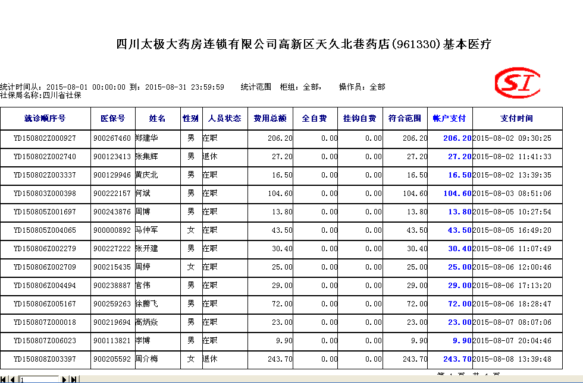Click insurance number 900215435
The height and width of the screenshot is (383, 583).
[x=112, y=267]
